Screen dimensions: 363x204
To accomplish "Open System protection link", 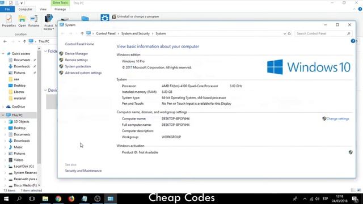I will [78, 66].
